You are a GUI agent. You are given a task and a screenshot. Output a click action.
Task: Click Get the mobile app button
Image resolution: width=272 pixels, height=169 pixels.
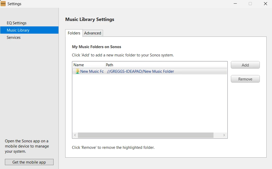tap(29, 162)
